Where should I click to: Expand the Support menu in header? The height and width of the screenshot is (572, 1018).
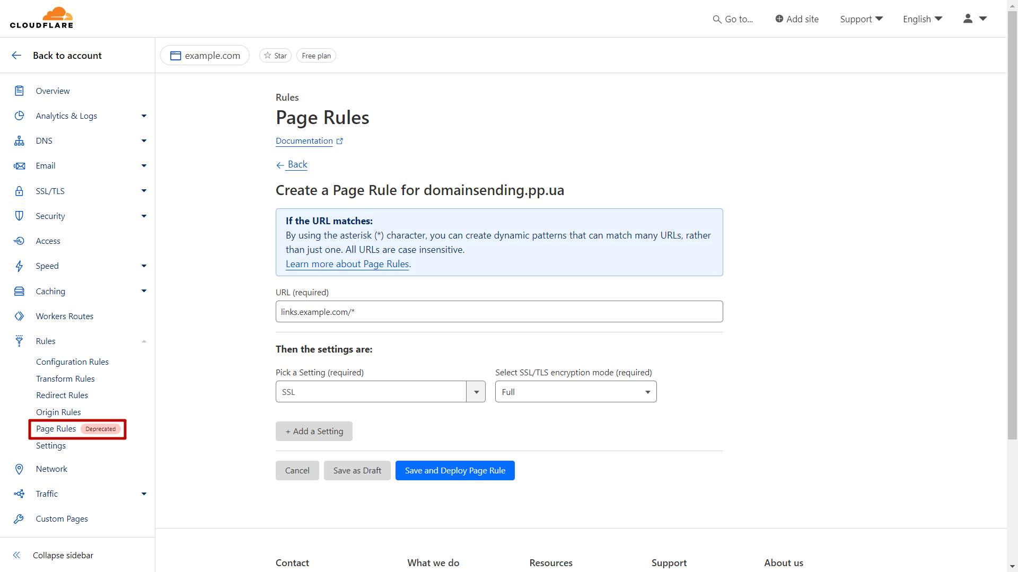(x=861, y=19)
